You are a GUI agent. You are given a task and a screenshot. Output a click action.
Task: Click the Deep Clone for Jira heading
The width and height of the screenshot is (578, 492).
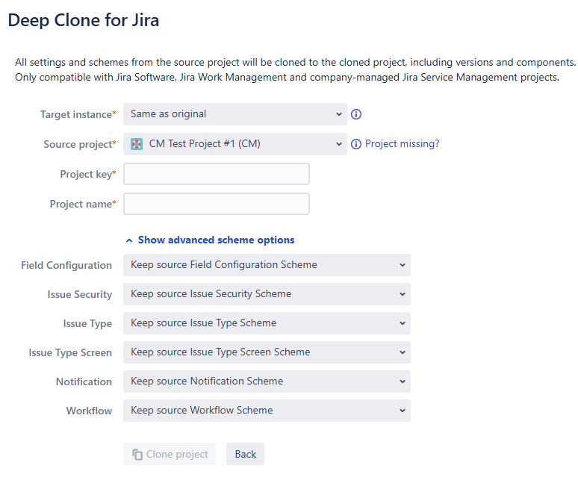coord(84,20)
